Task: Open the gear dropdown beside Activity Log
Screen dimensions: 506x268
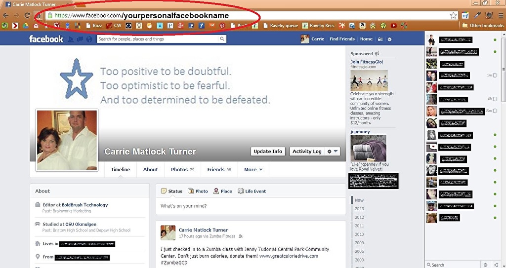Action: pyautogui.click(x=333, y=151)
